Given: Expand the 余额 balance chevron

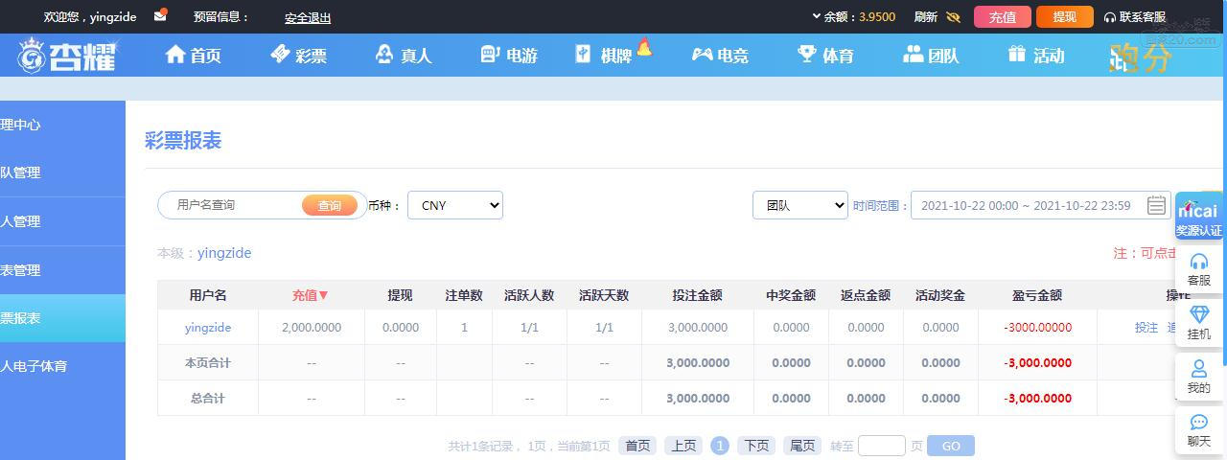Looking at the screenshot, I should pos(817,16).
